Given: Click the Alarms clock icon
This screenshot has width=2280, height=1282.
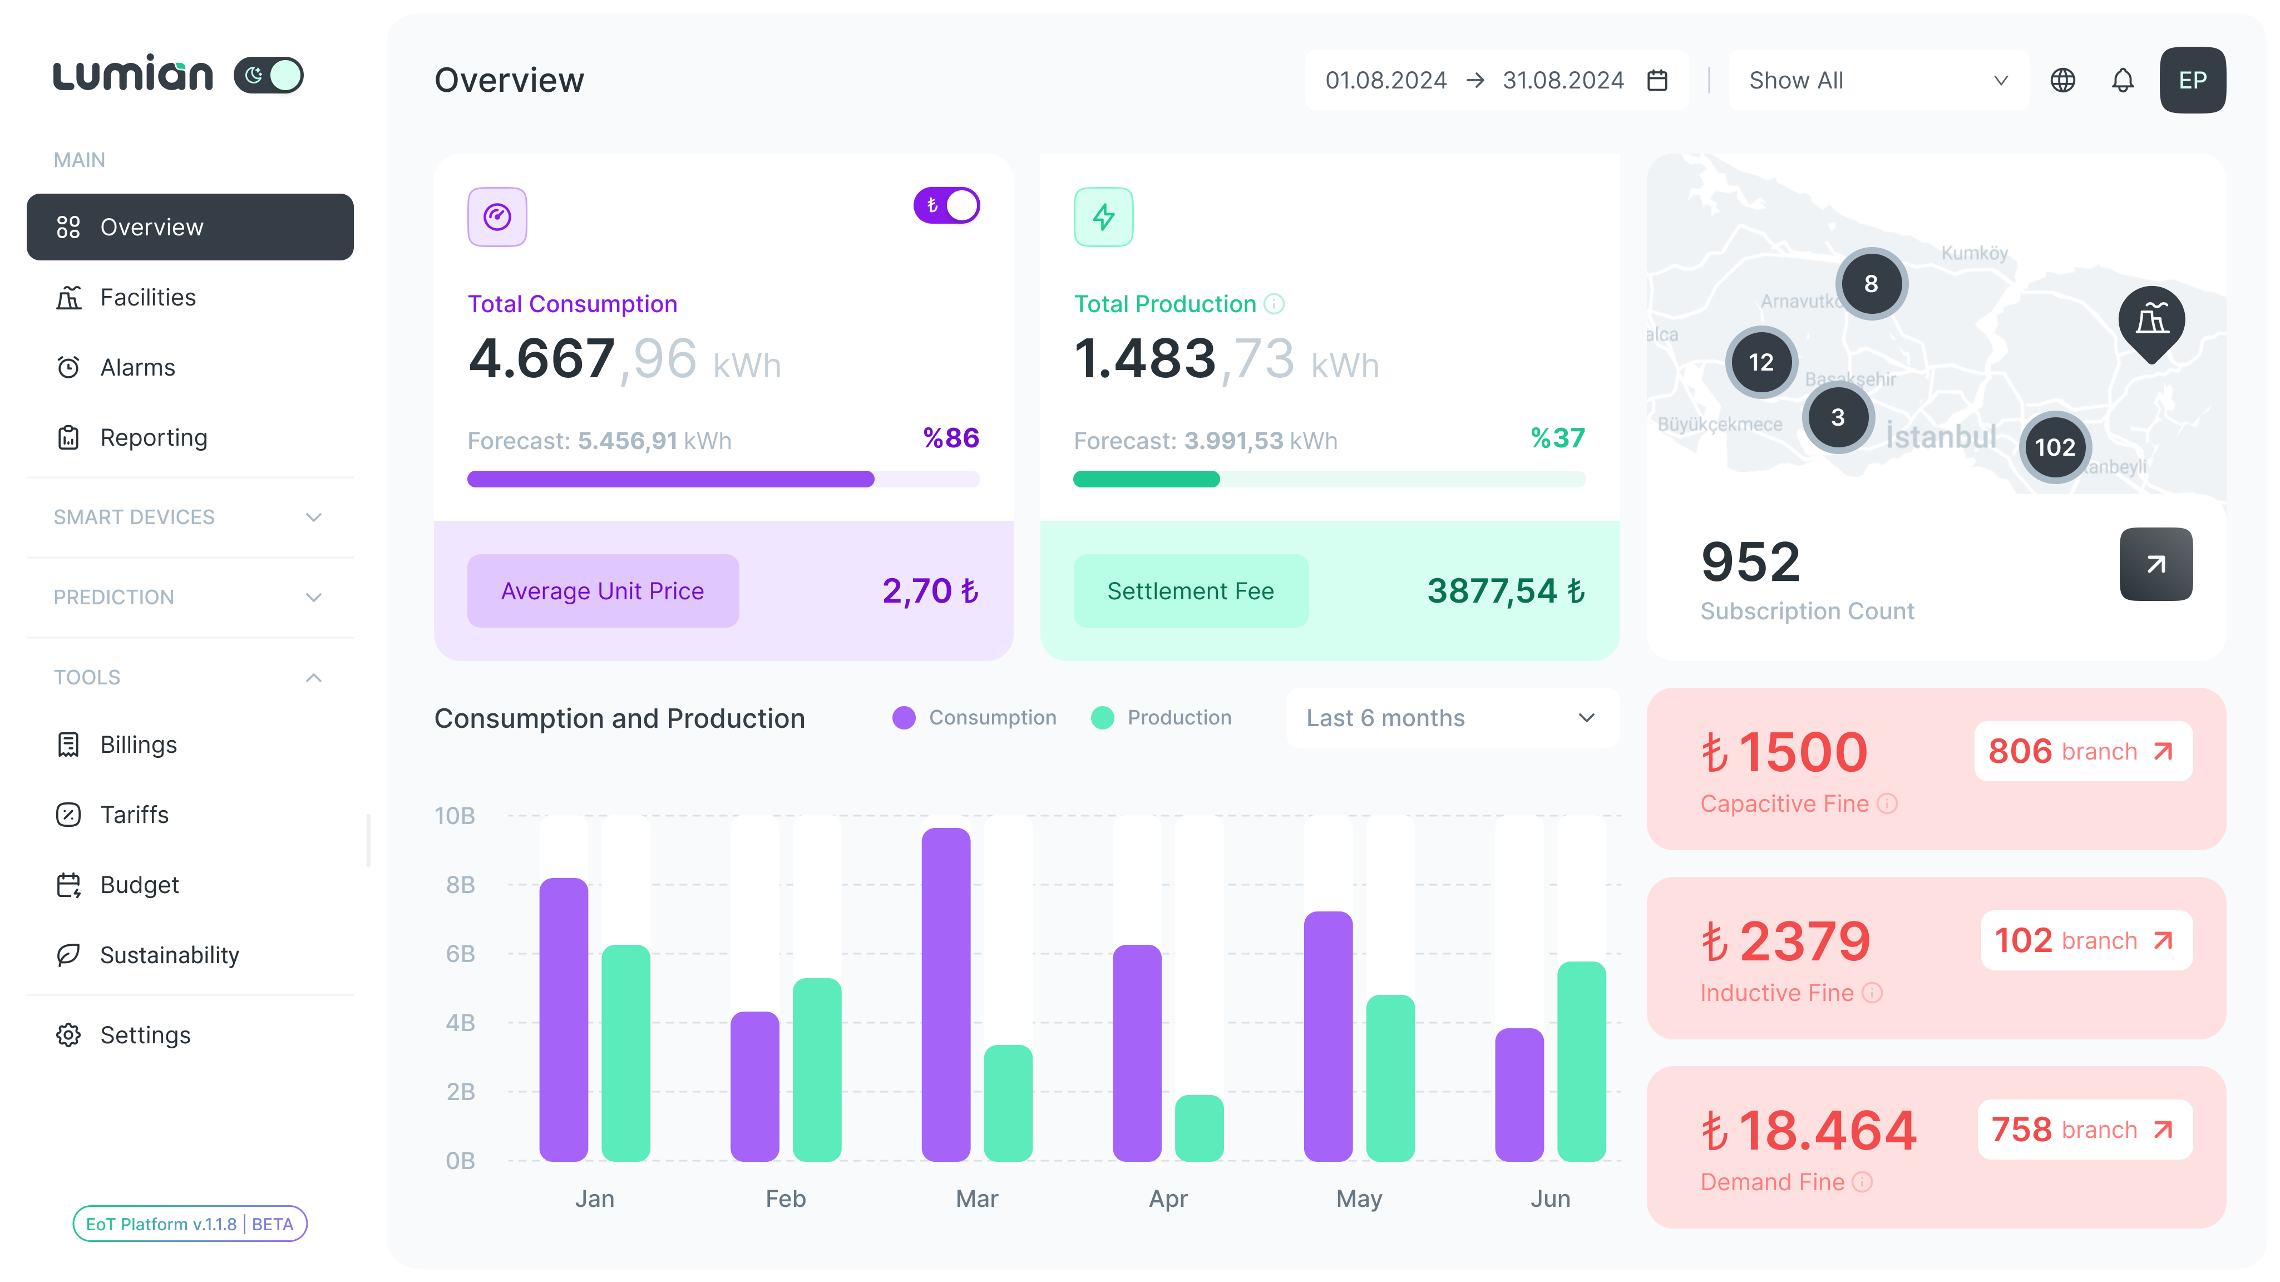Looking at the screenshot, I should tap(68, 367).
